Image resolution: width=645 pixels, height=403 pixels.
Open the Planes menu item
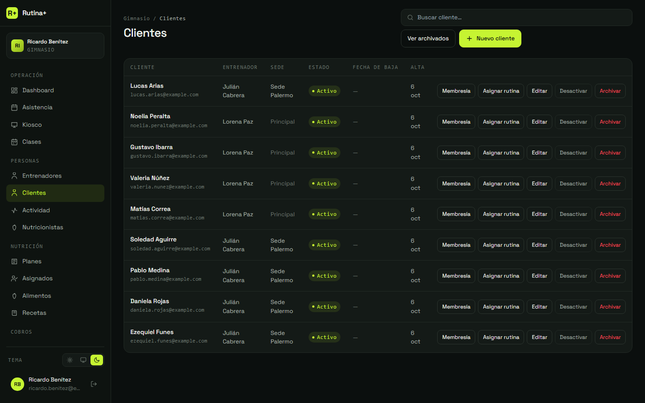55,262
